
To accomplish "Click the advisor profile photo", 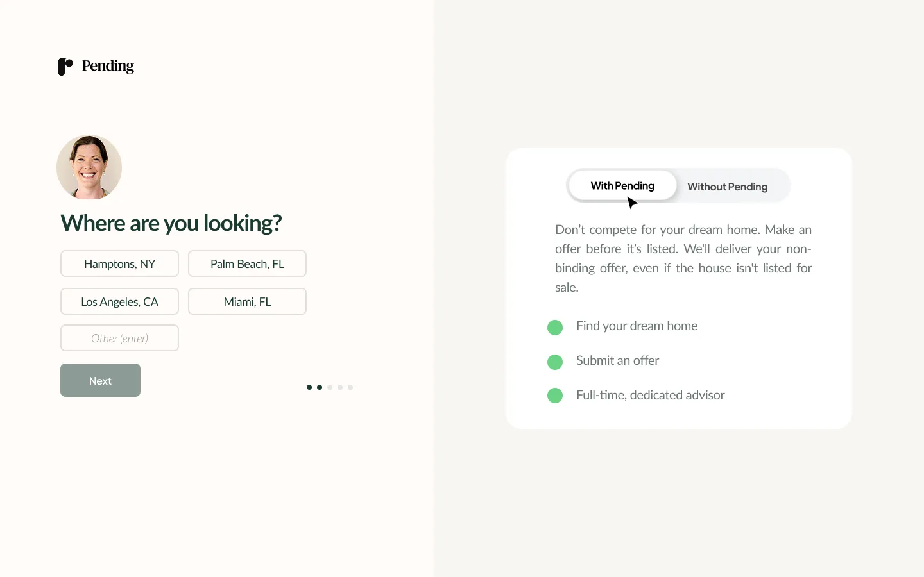I will [89, 167].
